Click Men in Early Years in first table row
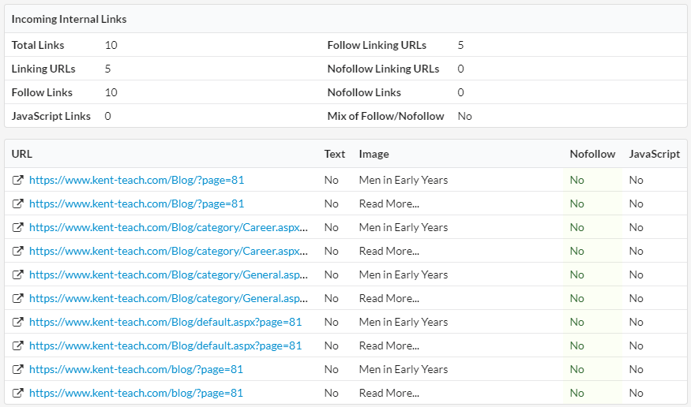691x407 pixels. [404, 180]
